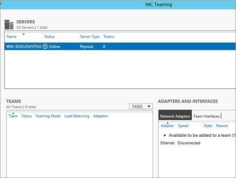Sort adapters by Reason column
The height and width of the screenshot is (178, 236).
click(222, 126)
